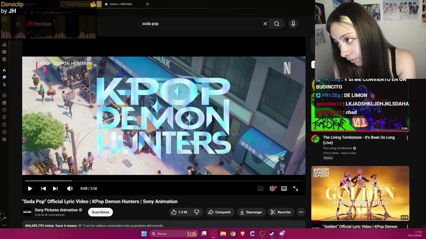
Task: Dislike the Soda Pop video
Action: tap(197, 212)
